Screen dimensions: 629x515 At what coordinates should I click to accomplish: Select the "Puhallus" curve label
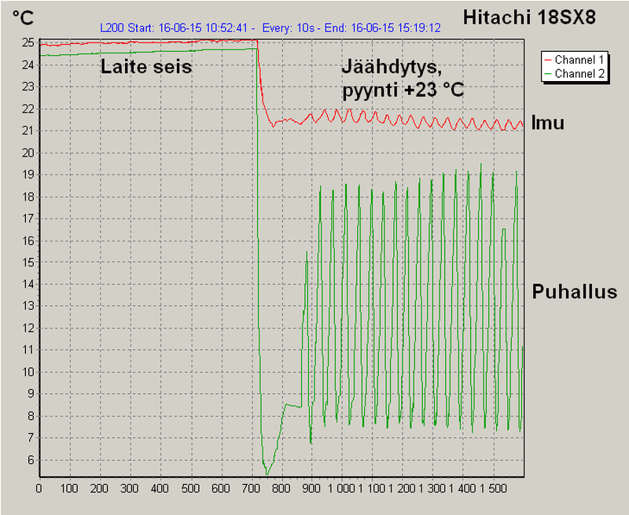click(574, 292)
